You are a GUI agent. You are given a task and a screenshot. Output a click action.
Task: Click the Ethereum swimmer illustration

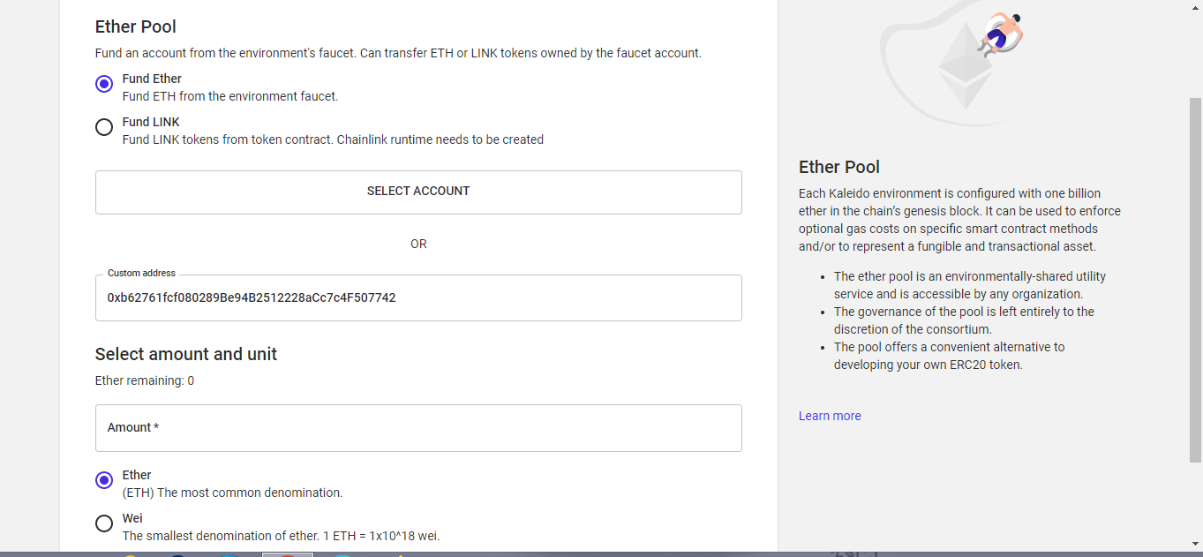(951, 62)
